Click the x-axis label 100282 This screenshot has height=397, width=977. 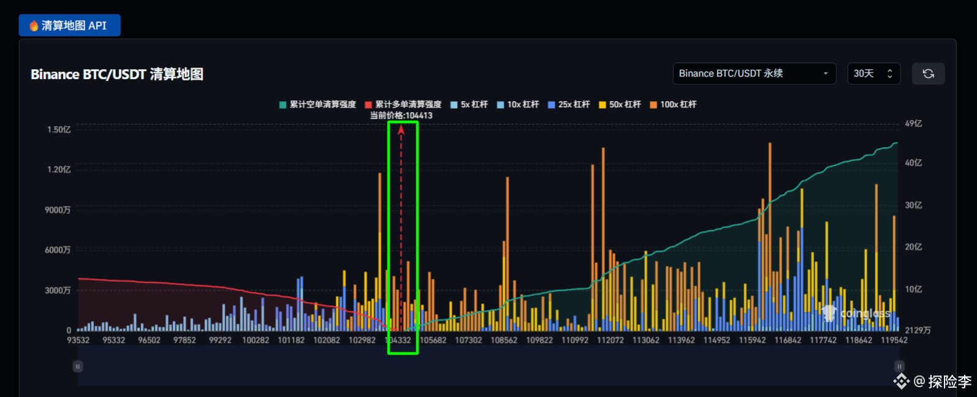pyautogui.click(x=256, y=340)
